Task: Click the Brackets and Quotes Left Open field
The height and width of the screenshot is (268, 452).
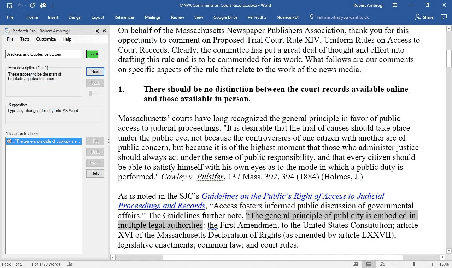Action: (44, 54)
